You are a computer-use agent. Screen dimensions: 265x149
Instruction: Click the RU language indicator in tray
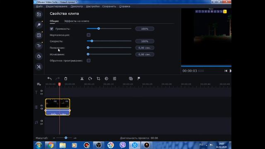[201, 145]
